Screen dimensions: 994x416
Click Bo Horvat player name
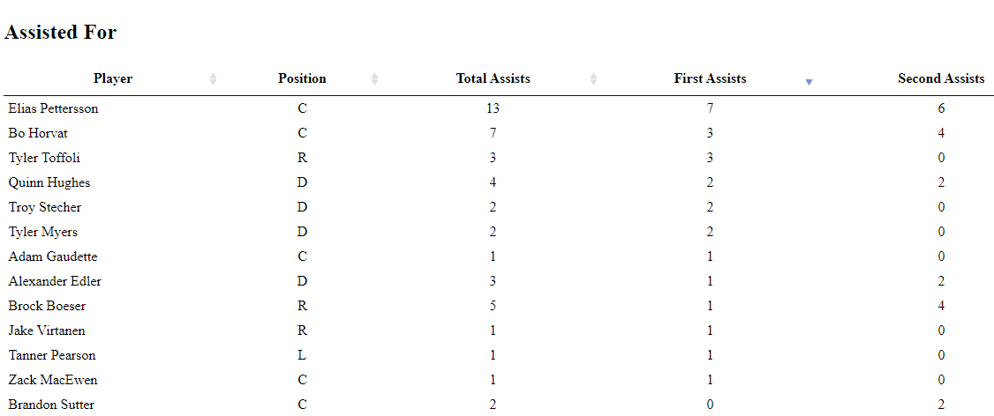38,133
